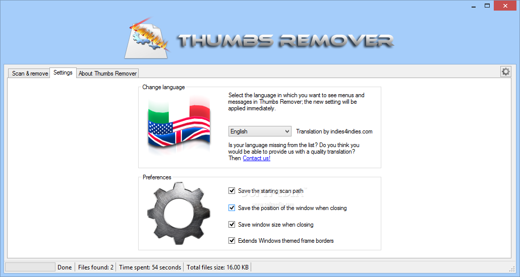Viewport: 520px width, 277px height.
Task: Close the Thumbs Remover window
Action: [505, 6]
